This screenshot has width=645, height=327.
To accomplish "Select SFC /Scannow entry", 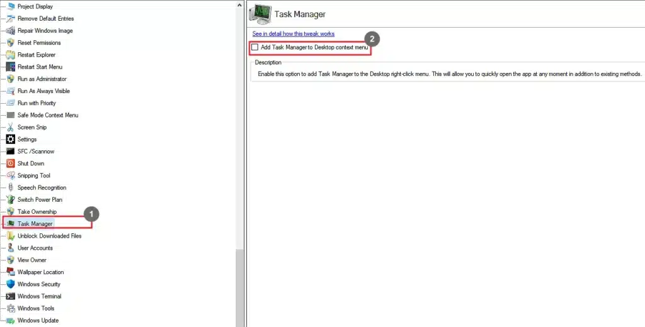I will pyautogui.click(x=36, y=152).
